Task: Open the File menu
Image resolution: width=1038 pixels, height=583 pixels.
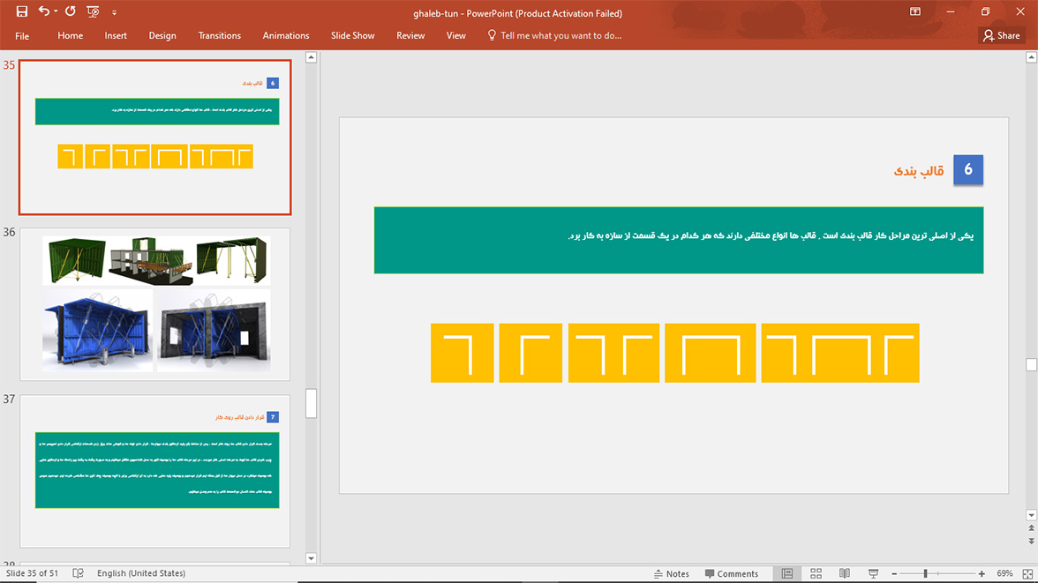Action: [x=22, y=36]
